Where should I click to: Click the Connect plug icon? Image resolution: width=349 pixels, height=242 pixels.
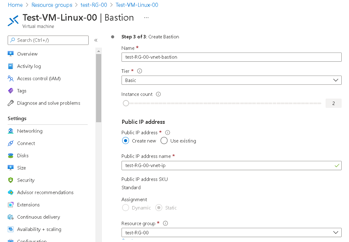pos(10,143)
